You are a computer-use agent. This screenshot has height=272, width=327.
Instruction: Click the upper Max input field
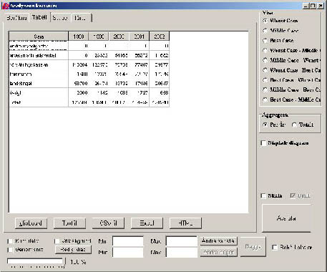[x=182, y=241]
